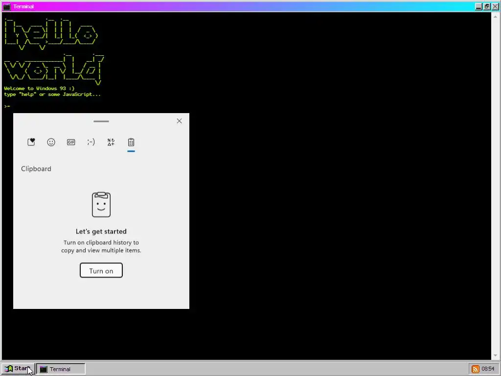This screenshot has width=501, height=376.
Task: Select the Kaomoji ;-) tab
Action: pyautogui.click(x=91, y=142)
